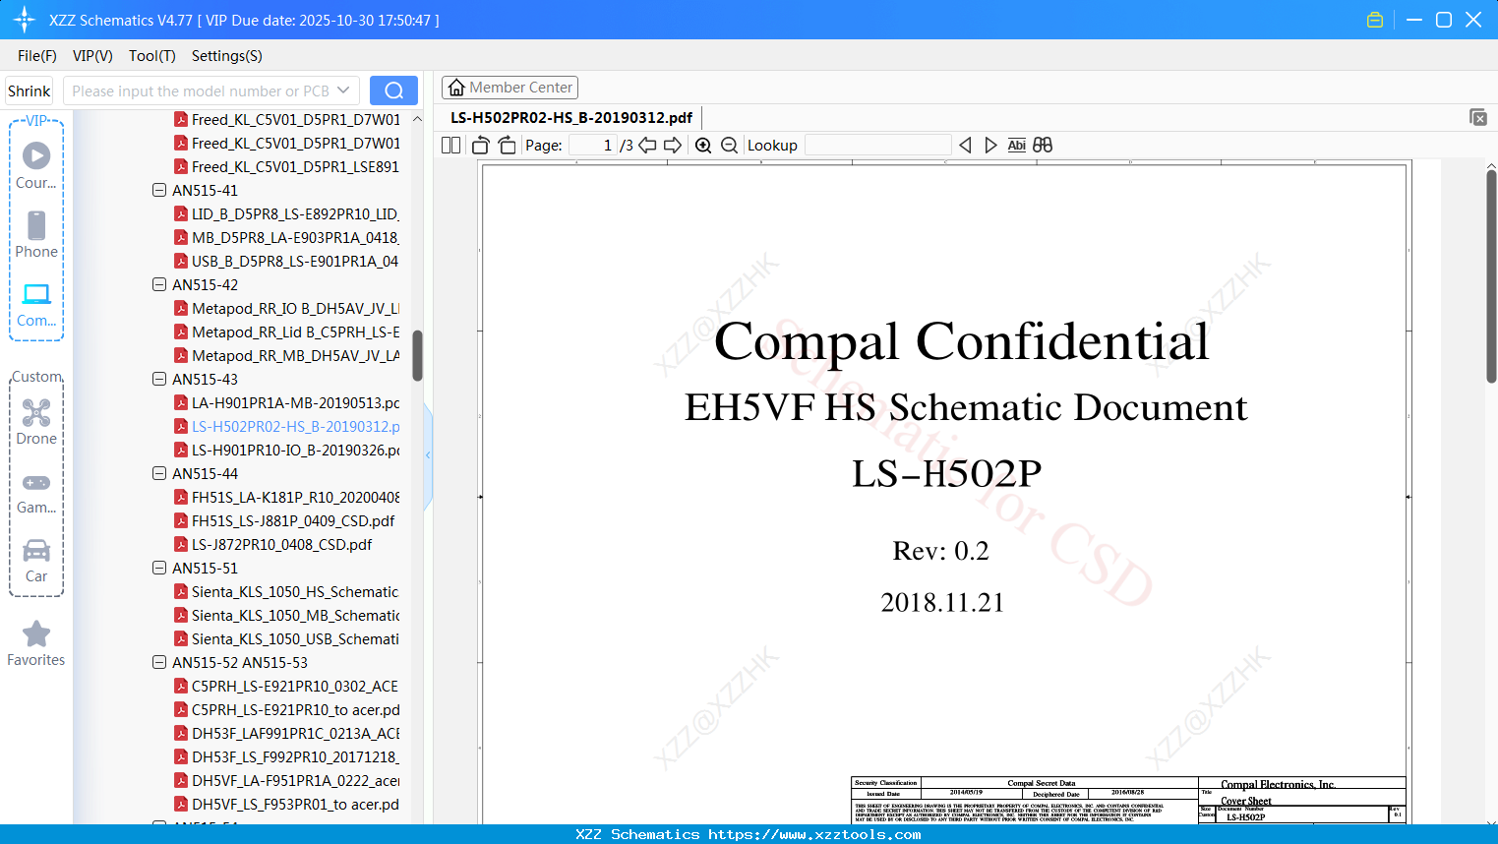This screenshot has width=1498, height=844.
Task: Open the Game console category
Action: 36,492
